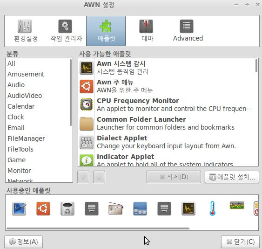Select the cut-off applet at the row's end
The image size is (262, 249).
coord(256,208)
